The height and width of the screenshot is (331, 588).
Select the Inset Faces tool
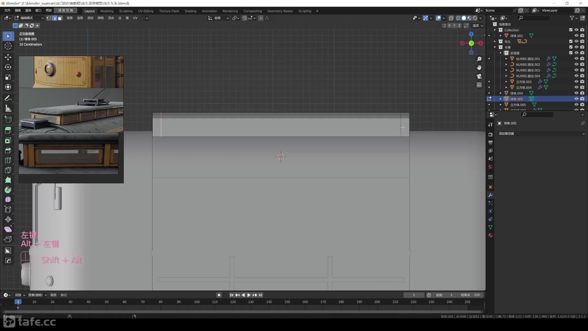pos(8,140)
